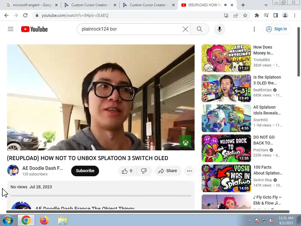301x226 pixels.
Task: Close the microsoft angent tab
Action: [56, 5]
